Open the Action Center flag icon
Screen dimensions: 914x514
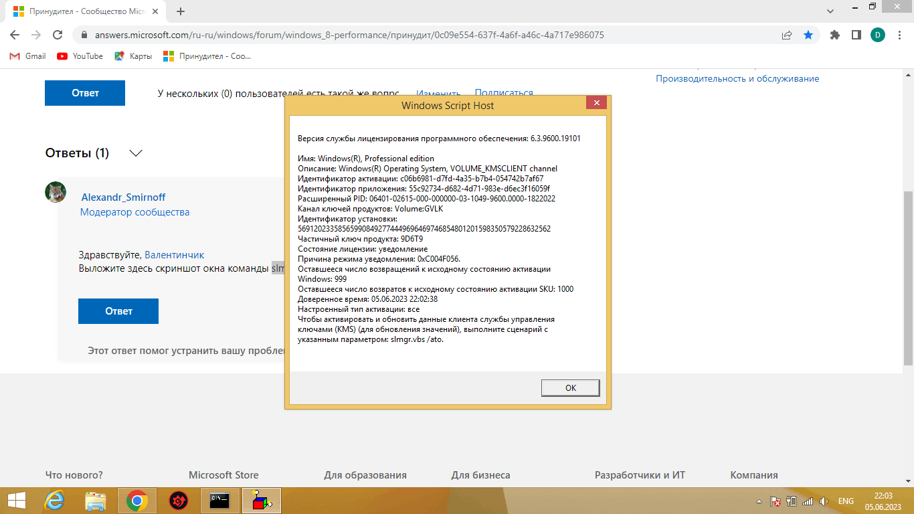[x=775, y=501]
